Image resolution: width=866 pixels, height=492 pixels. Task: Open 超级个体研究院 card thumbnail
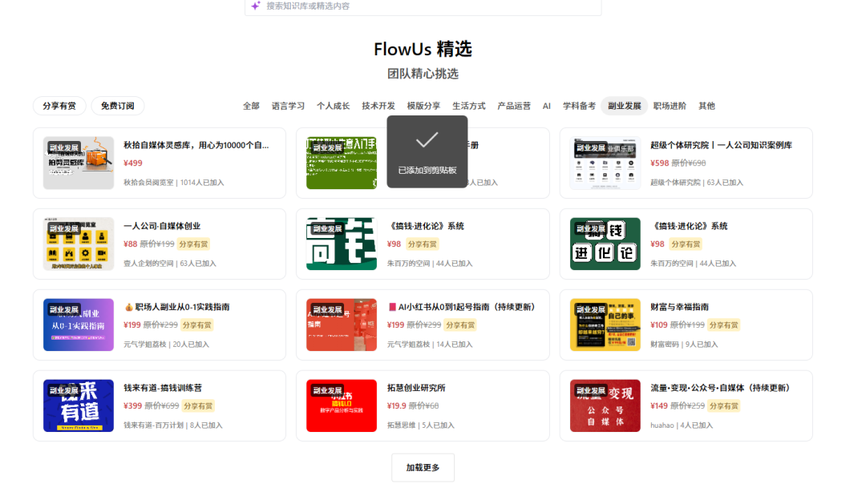click(x=605, y=163)
